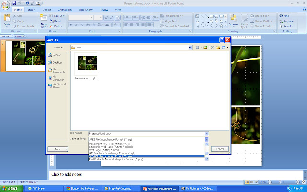Toggle Align Left in Paragraph group

(x=126, y=24)
